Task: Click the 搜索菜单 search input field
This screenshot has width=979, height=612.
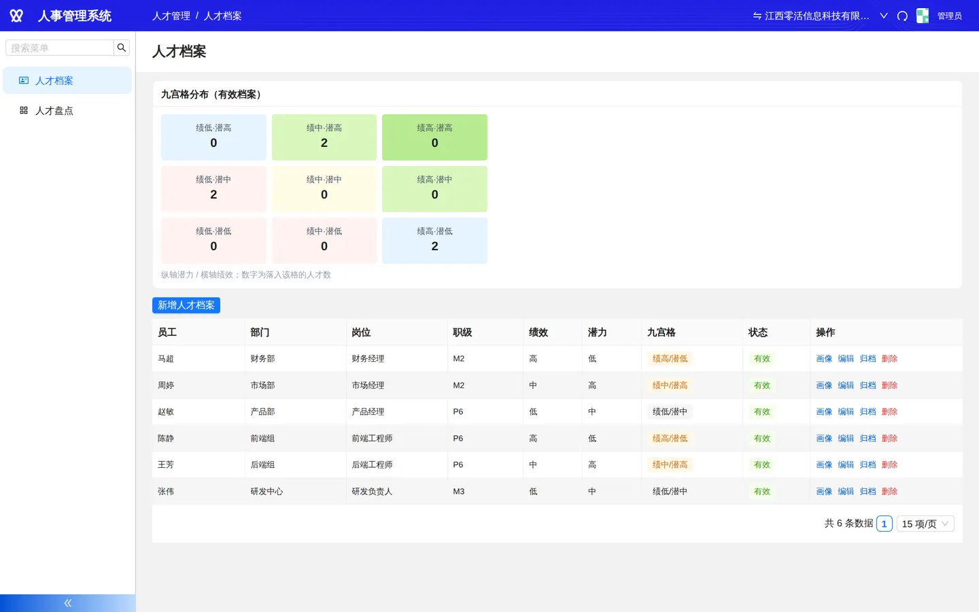Action: pyautogui.click(x=60, y=48)
